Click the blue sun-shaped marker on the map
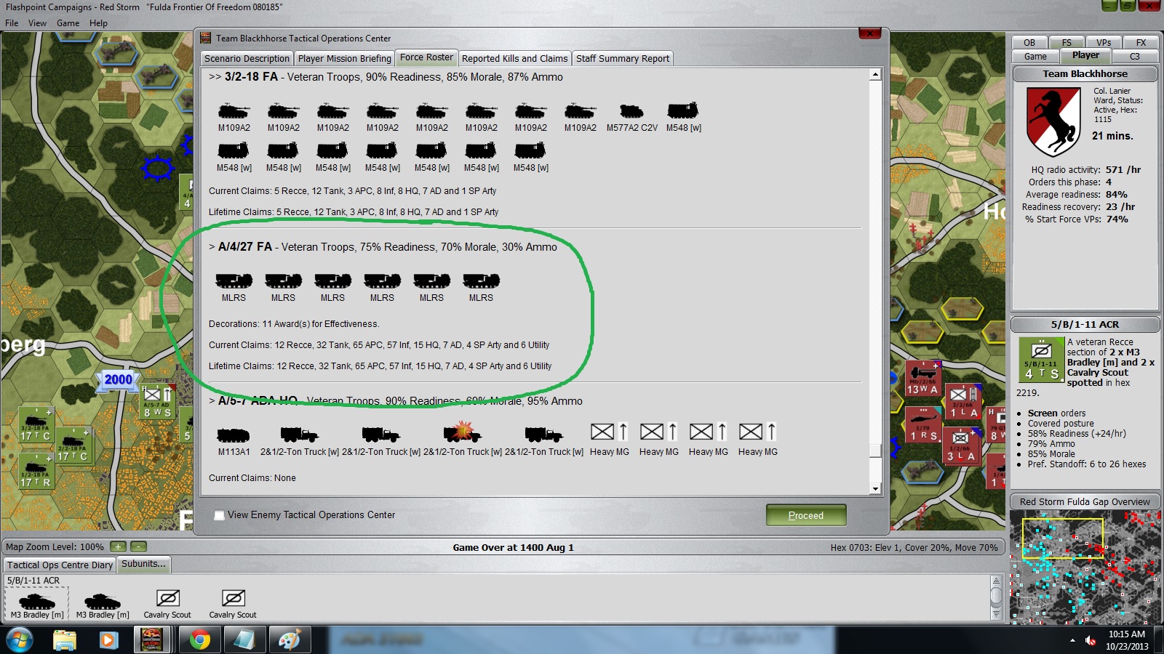The image size is (1164, 654). click(157, 168)
